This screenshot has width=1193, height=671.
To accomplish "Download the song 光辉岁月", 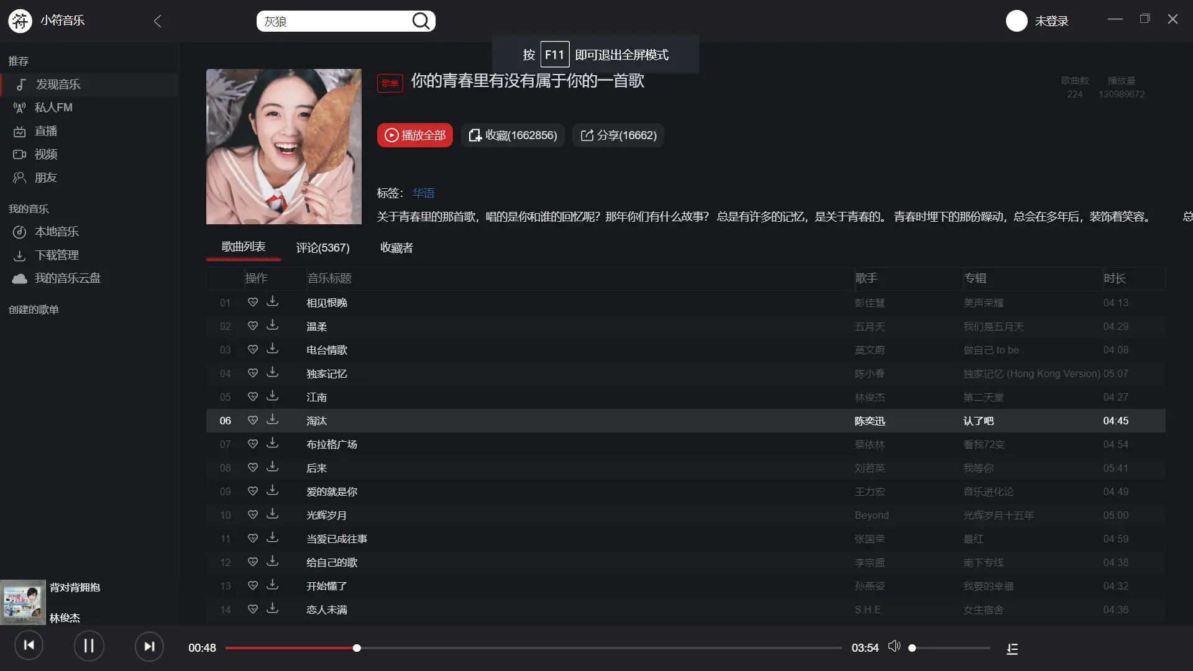I will click(x=272, y=514).
